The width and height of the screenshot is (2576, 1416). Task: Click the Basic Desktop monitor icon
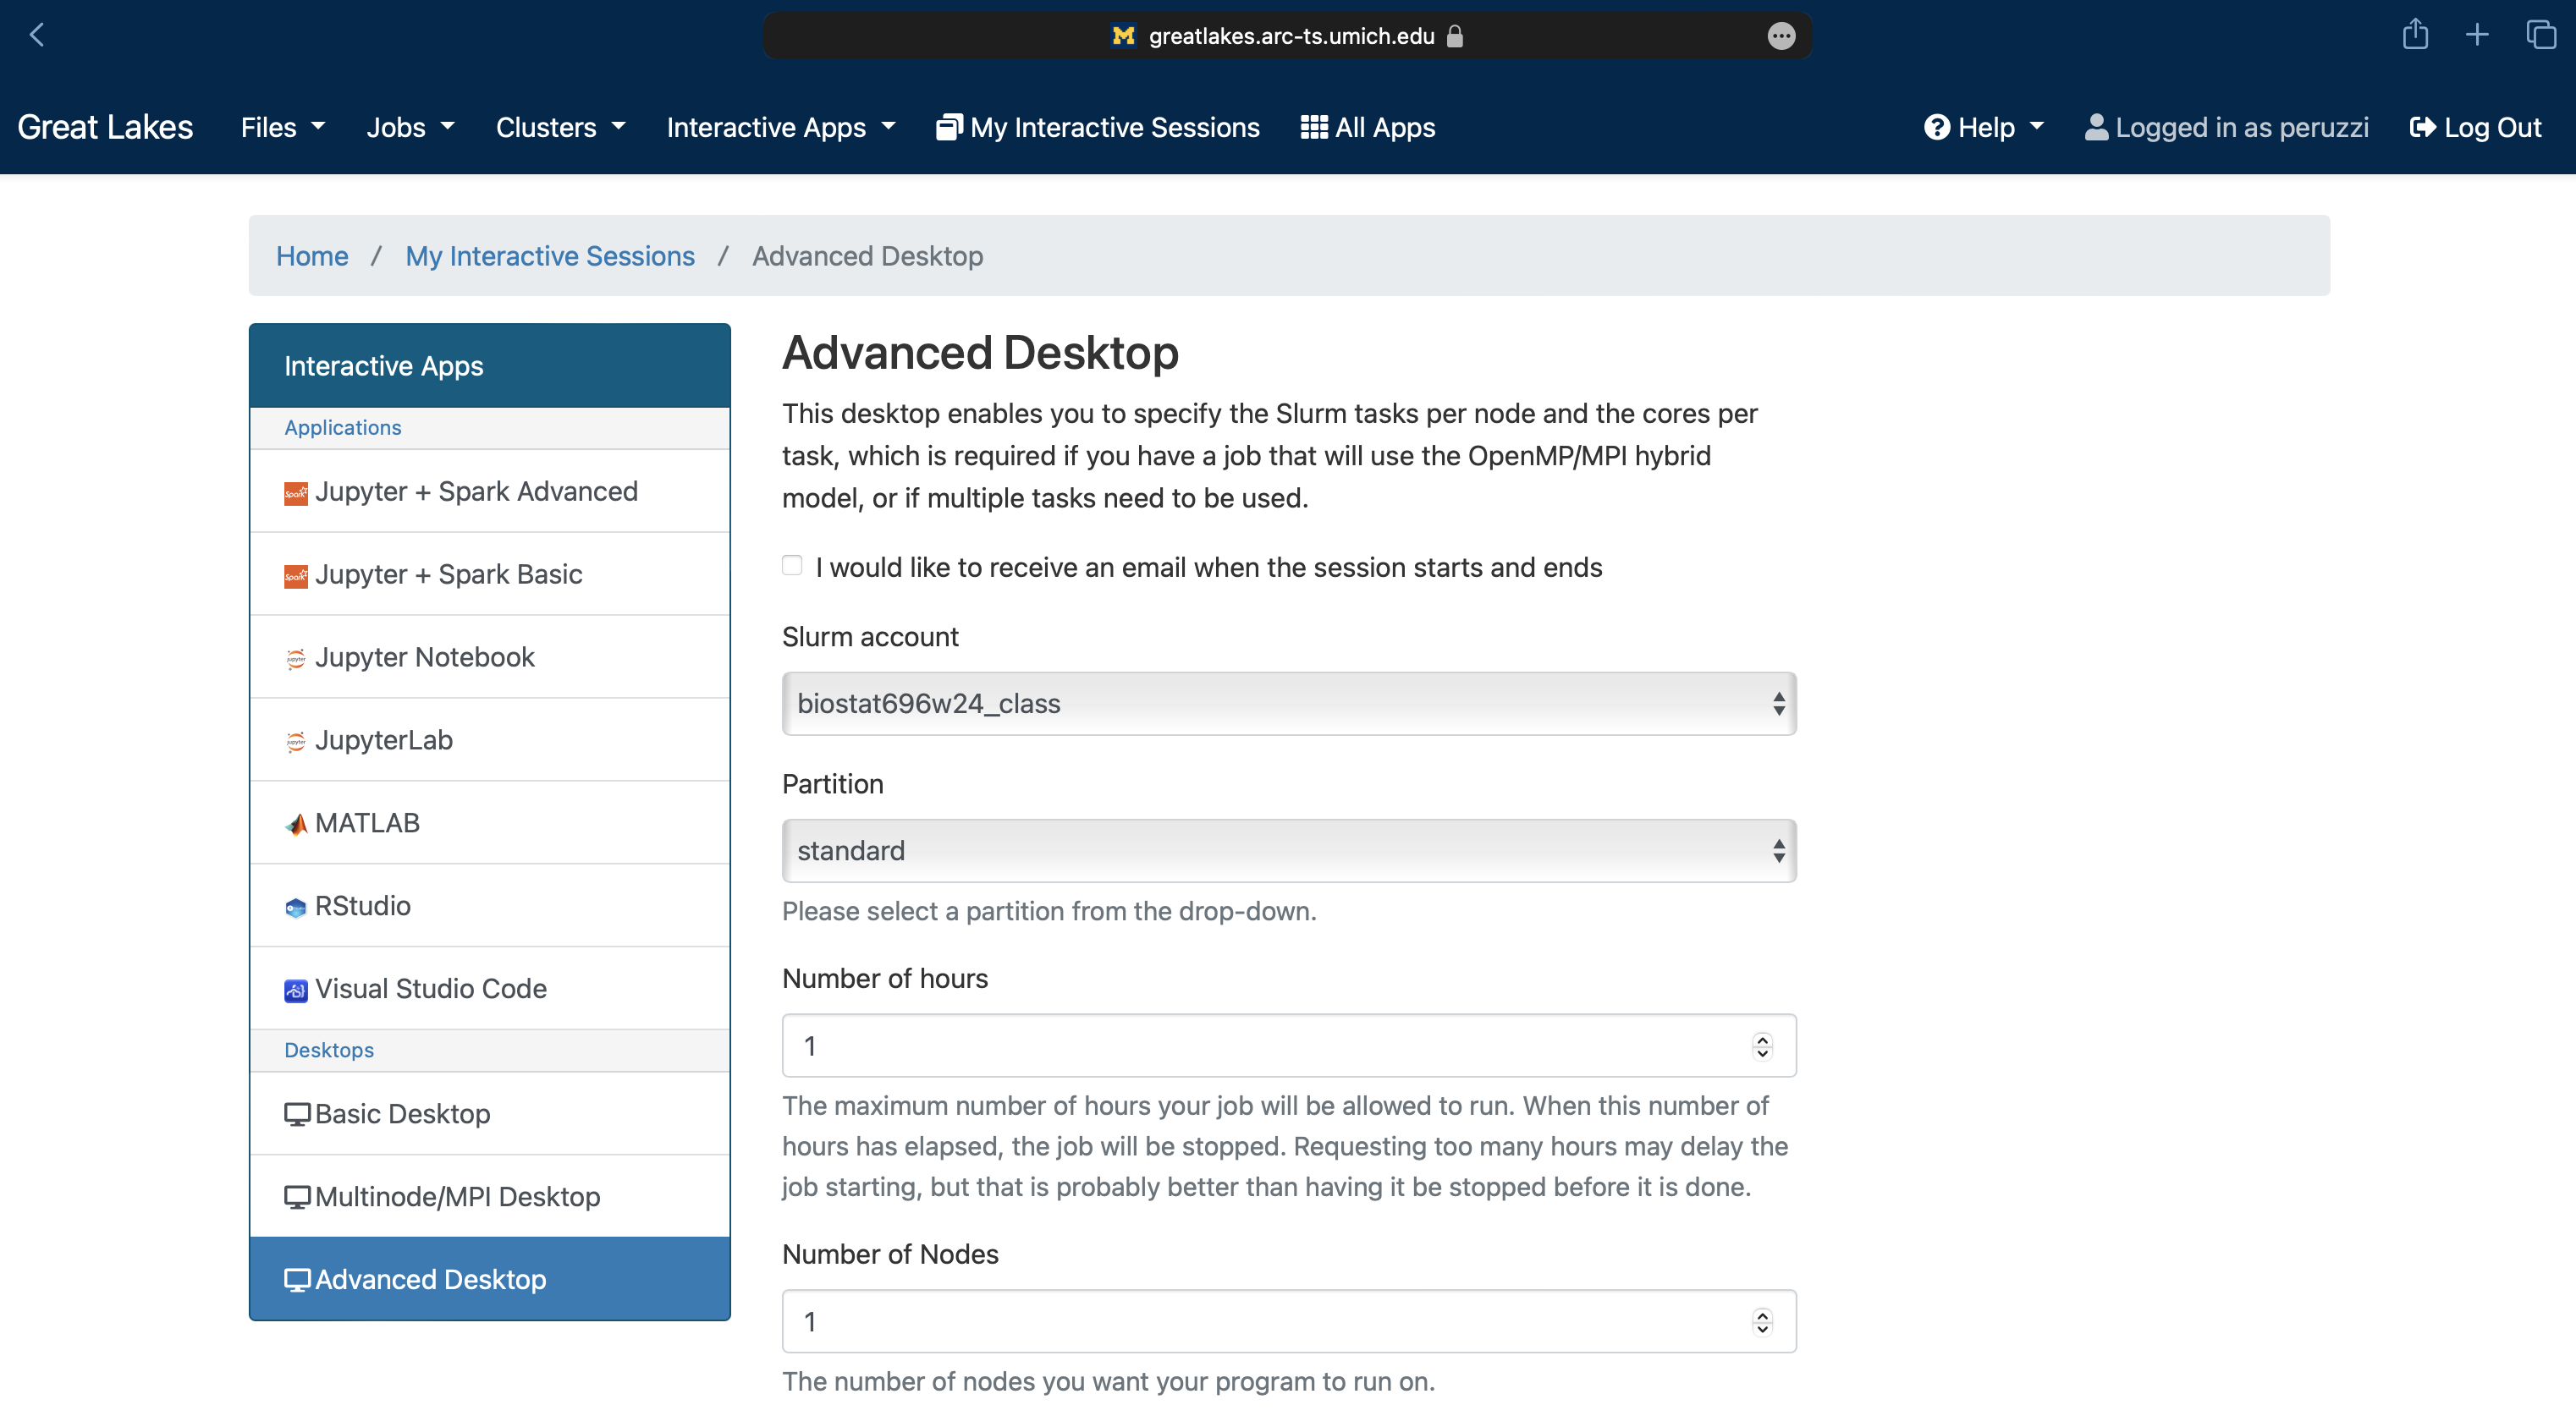click(x=296, y=1114)
